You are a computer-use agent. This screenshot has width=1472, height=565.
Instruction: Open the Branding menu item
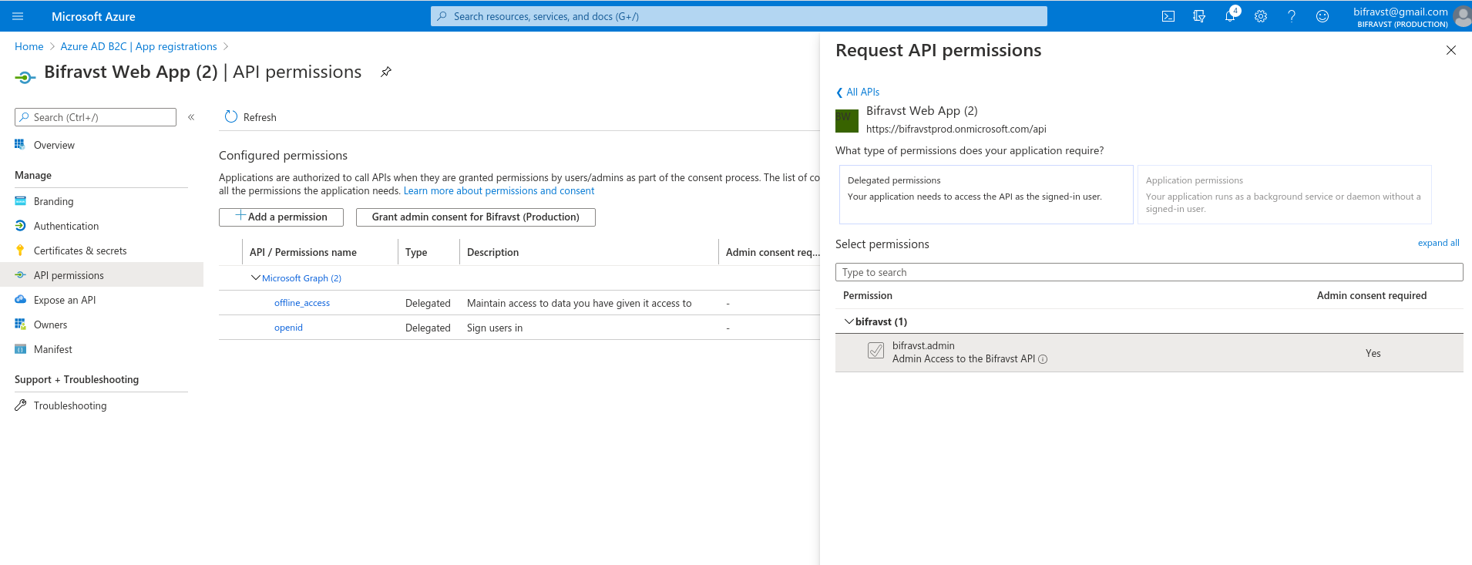tap(54, 201)
